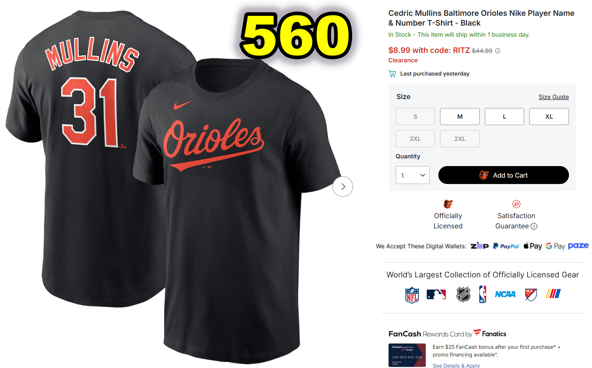Open the Satisfaction Guarantee info icon
Screen dimensions: 592x368
pyautogui.click(x=534, y=226)
